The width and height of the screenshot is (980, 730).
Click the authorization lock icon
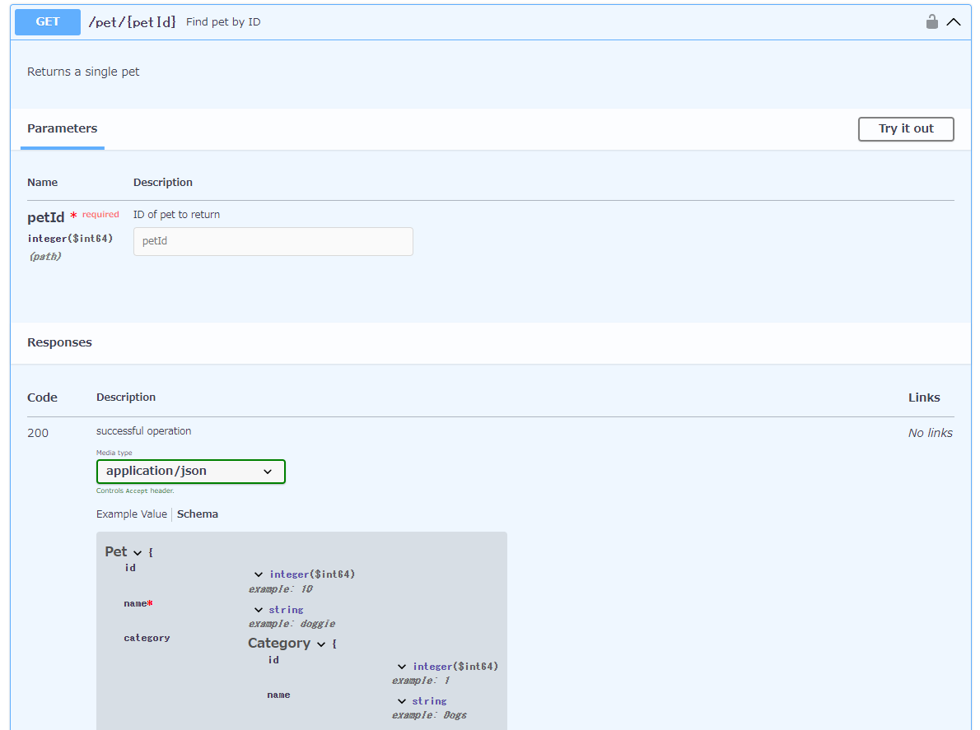(x=931, y=22)
